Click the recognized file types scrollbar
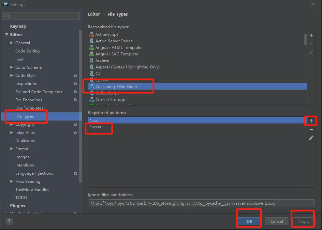This screenshot has width=322, height=230. tap(305, 40)
